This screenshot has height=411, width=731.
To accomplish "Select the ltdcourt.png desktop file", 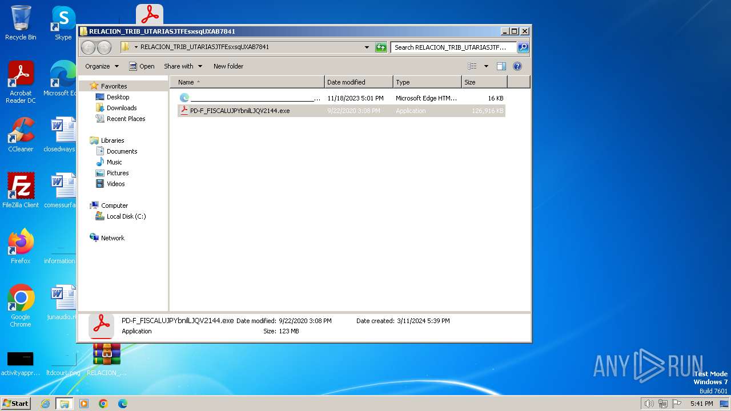I will tap(63, 363).
